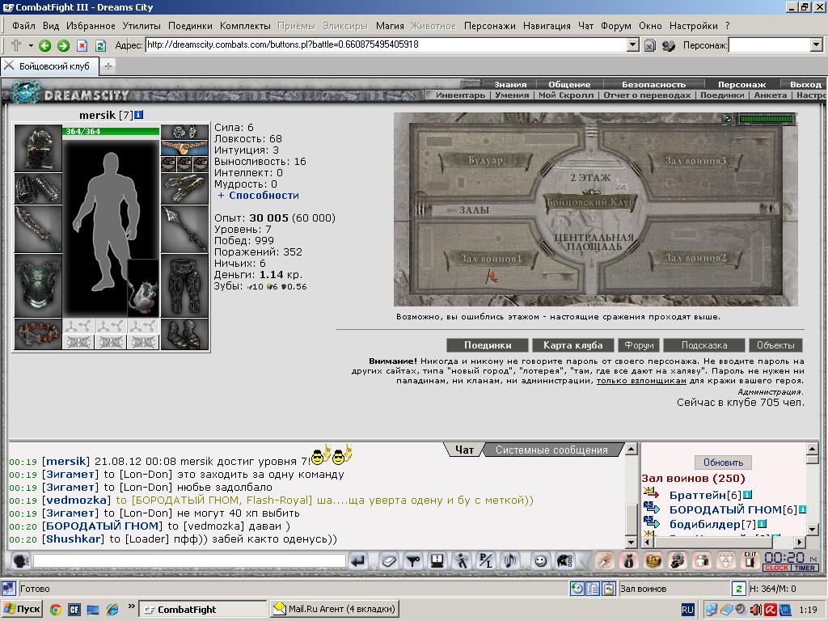Image resolution: width=828 pixels, height=621 pixels.
Task: Click the info icon next to mersik
Action: click(x=138, y=115)
